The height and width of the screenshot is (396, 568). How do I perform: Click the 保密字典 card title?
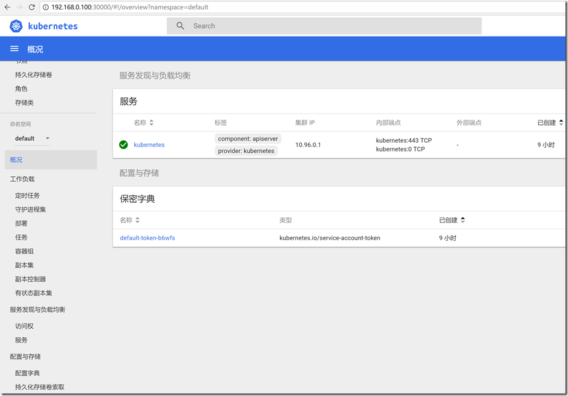(138, 199)
